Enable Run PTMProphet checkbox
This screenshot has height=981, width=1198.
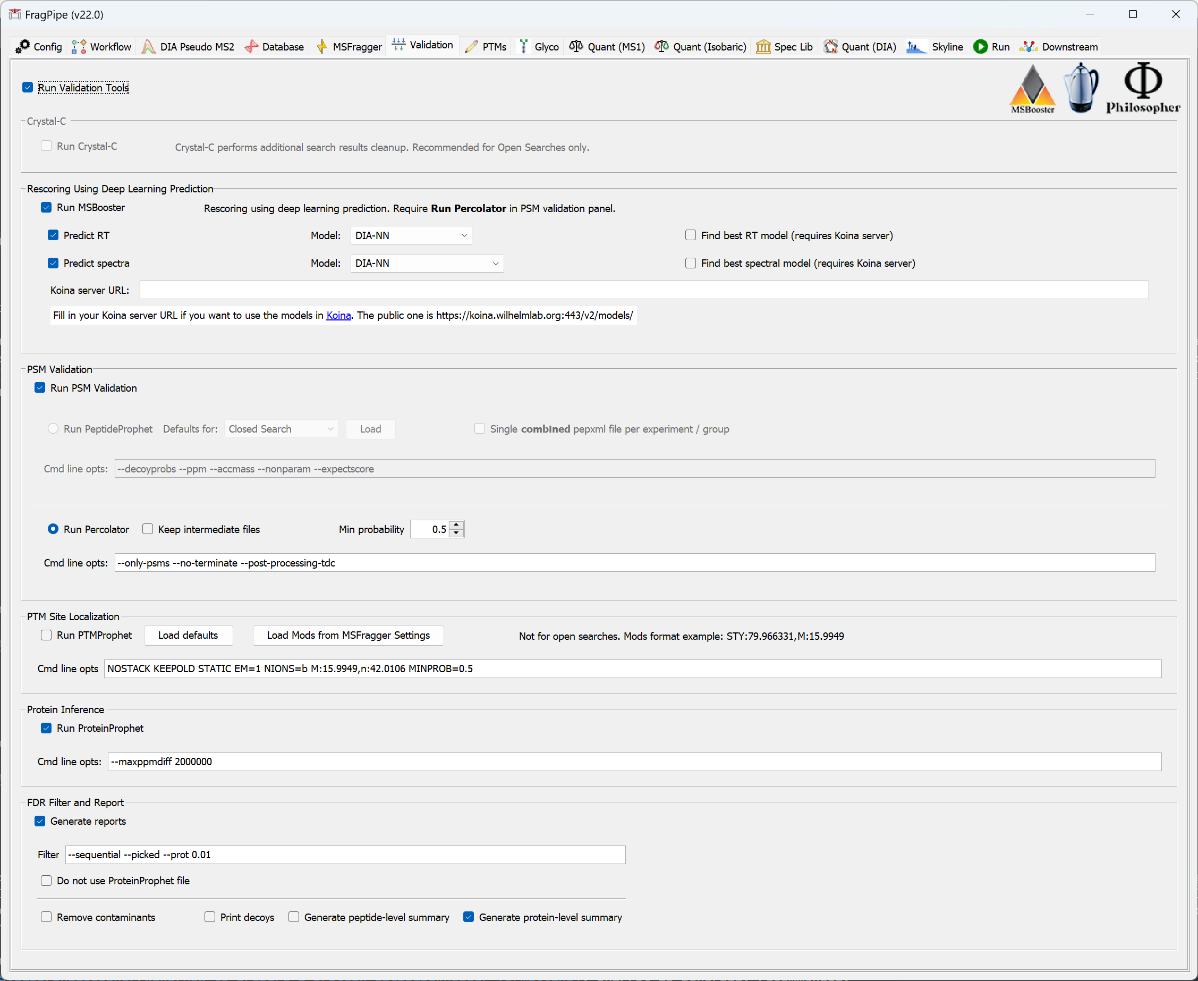[46, 635]
